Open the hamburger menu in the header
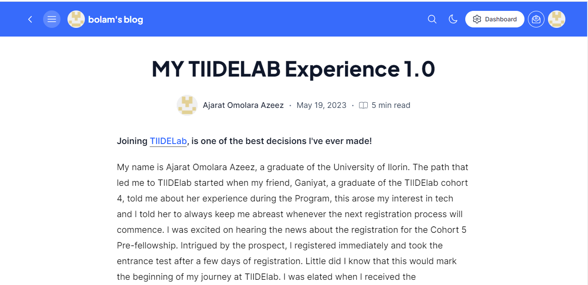Screen dimensions: 588x285 tap(52, 19)
